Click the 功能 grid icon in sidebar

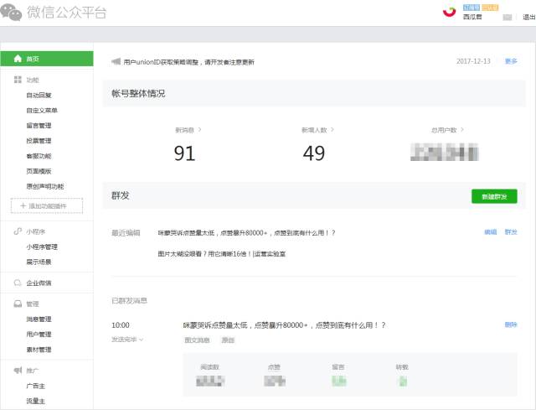(x=18, y=80)
